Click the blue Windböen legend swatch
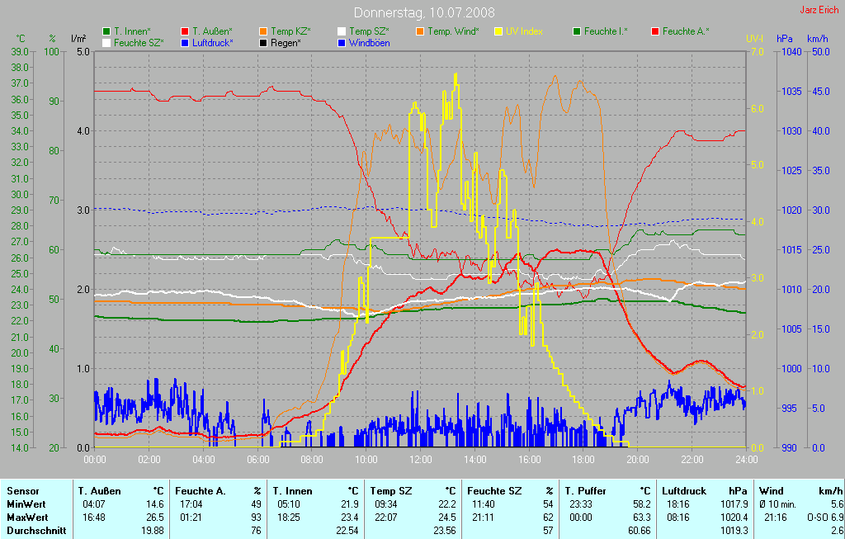845x539 pixels. tap(342, 43)
